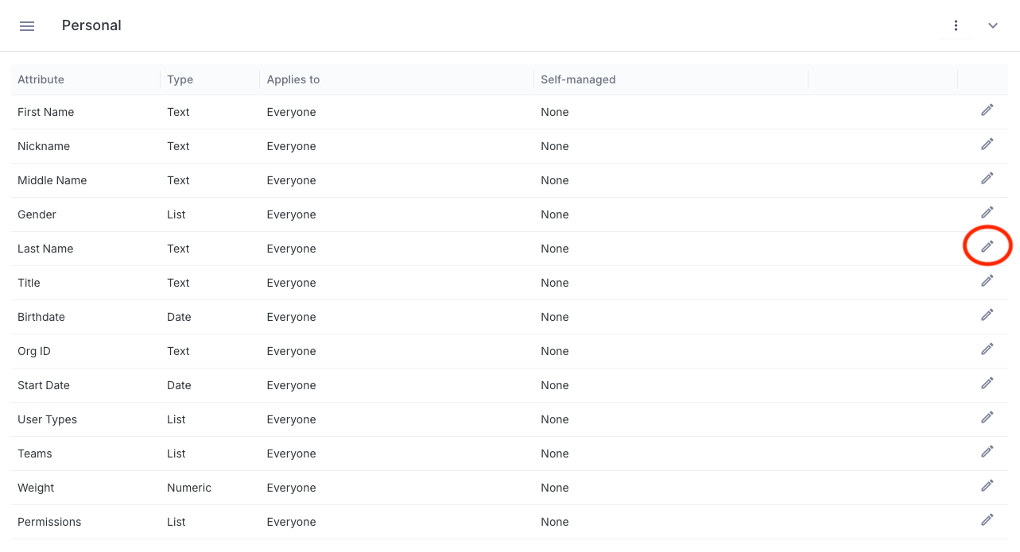
Task: Select the Last Name row label
Action: coord(45,249)
